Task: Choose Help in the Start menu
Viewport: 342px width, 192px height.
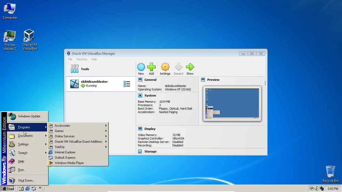Action: coord(28,161)
